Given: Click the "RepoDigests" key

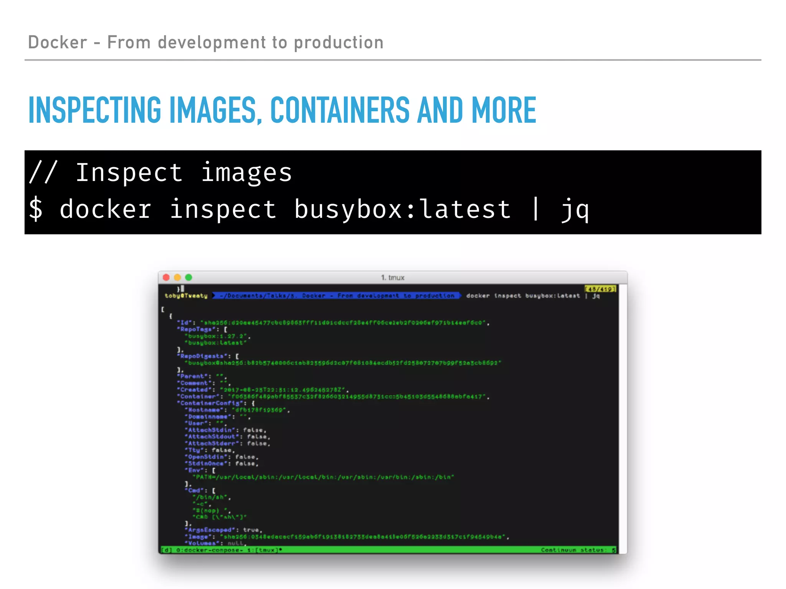Looking at the screenshot, I should pos(202,356).
